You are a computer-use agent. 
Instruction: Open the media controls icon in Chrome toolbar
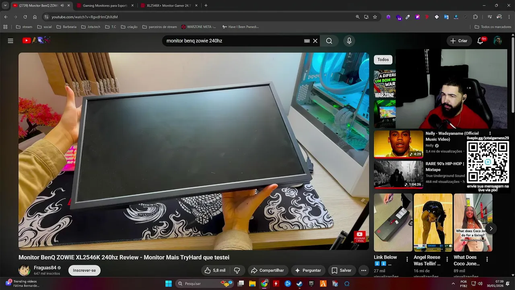(490, 17)
